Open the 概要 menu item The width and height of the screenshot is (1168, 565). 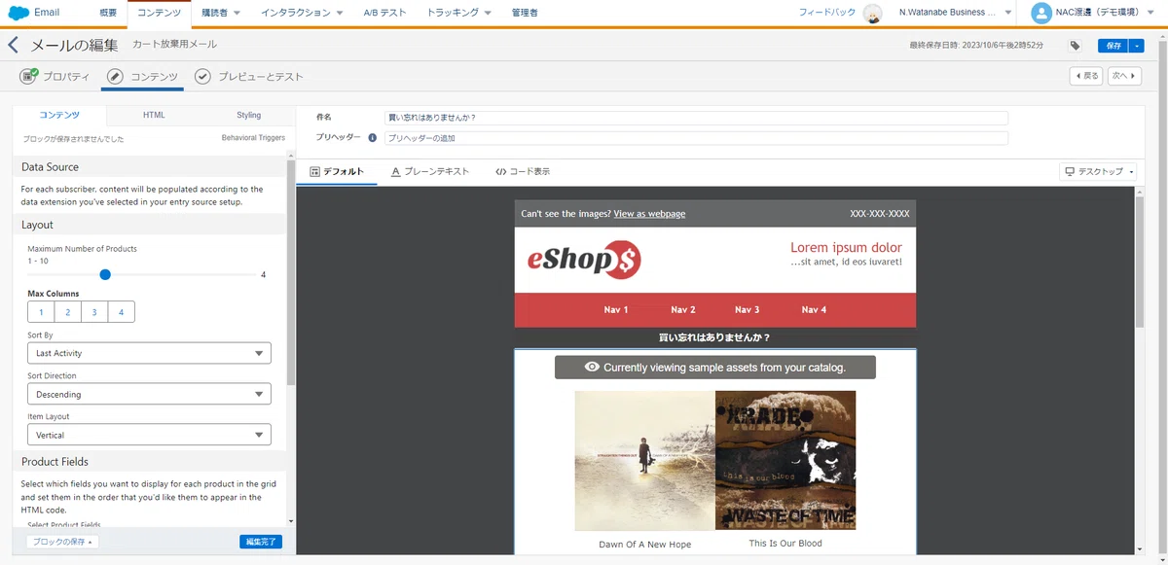pos(108,13)
